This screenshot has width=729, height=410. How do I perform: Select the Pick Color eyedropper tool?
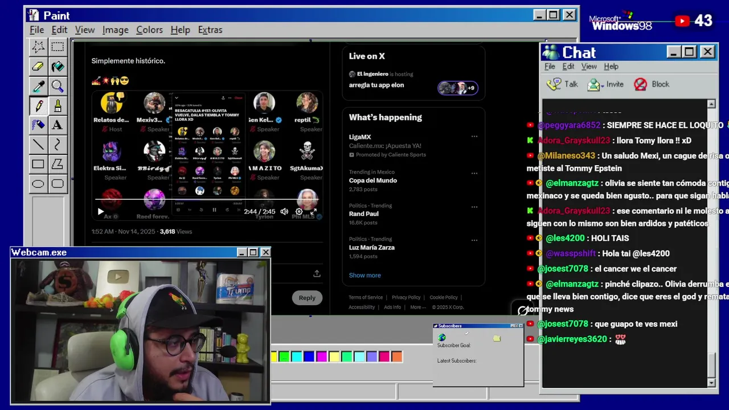click(x=38, y=86)
